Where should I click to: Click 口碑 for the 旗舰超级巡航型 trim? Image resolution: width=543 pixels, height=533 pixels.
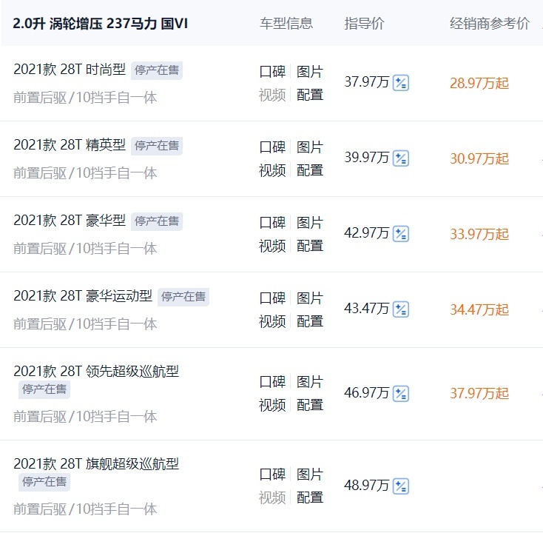272,475
